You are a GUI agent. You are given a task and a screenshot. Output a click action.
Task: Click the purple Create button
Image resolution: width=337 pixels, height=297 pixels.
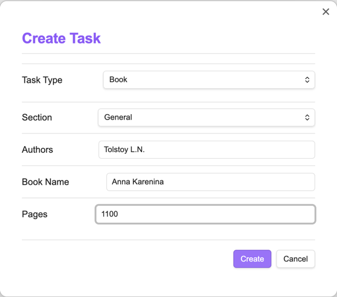(252, 259)
